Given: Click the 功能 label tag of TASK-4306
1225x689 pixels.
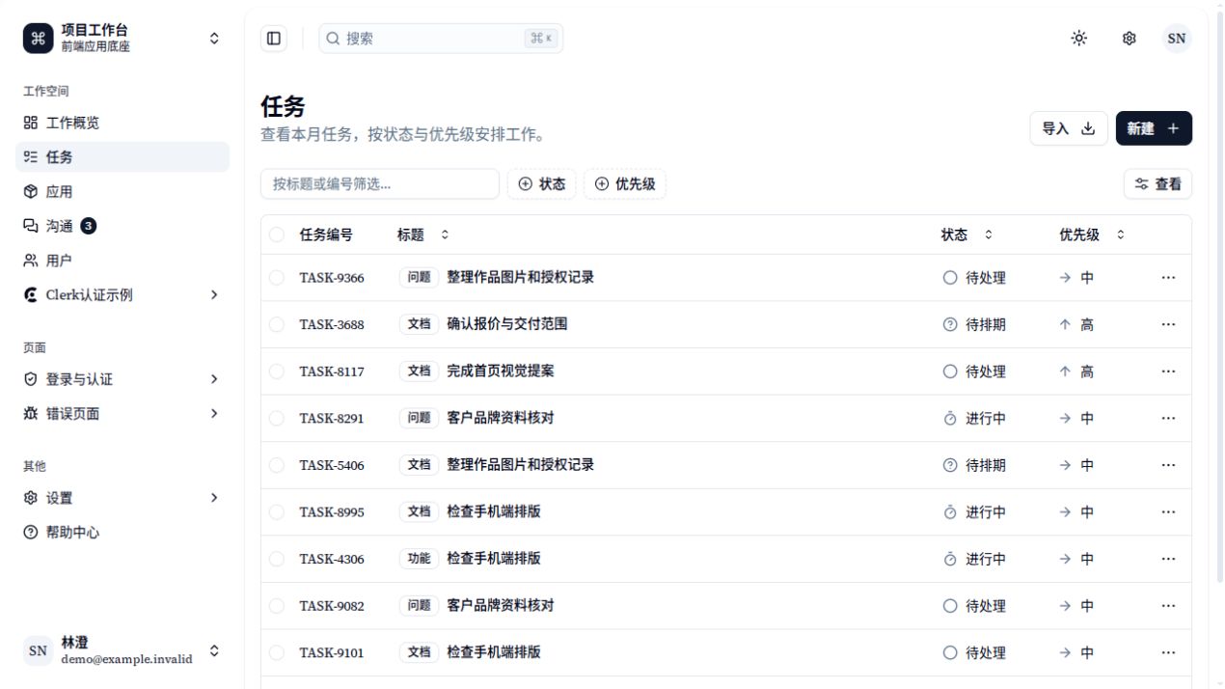Looking at the screenshot, I should [x=419, y=559].
